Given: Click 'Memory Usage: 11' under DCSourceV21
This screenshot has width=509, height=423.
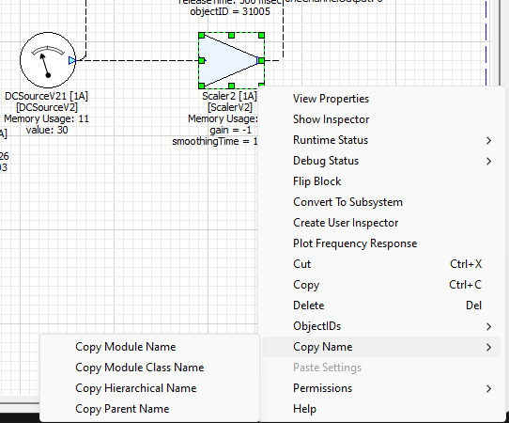Looking at the screenshot, I should [46, 118].
